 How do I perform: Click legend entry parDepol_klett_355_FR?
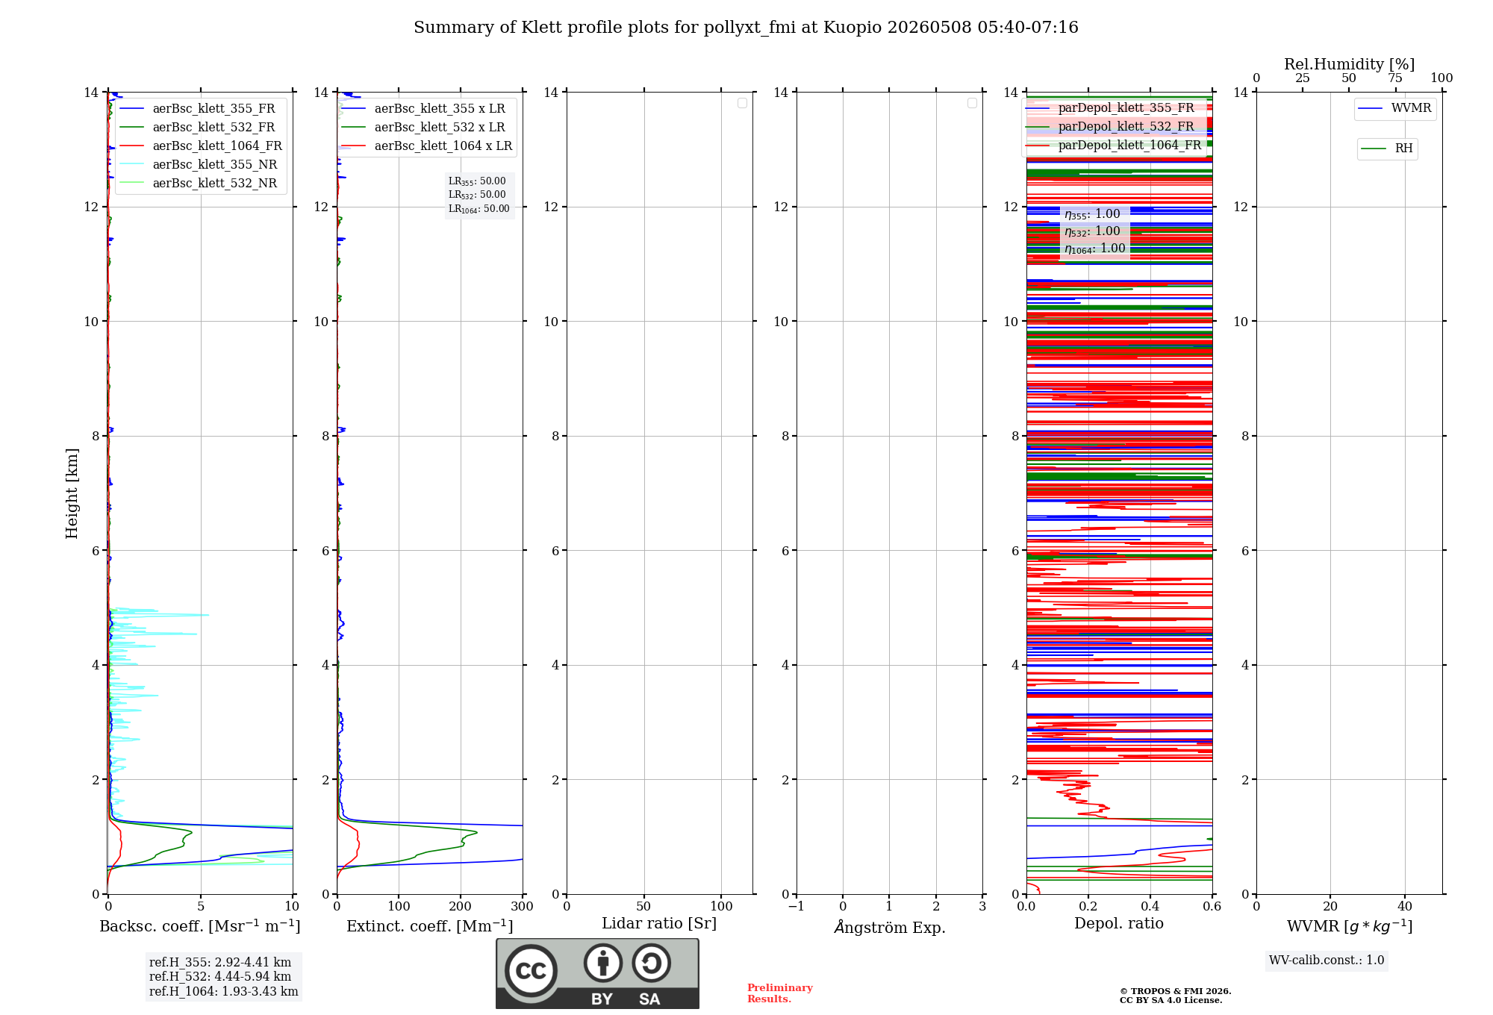click(1110, 107)
